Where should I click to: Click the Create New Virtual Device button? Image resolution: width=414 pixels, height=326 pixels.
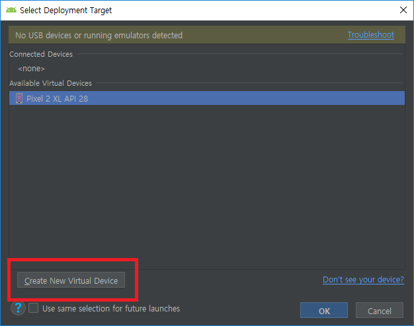pyautogui.click(x=71, y=280)
